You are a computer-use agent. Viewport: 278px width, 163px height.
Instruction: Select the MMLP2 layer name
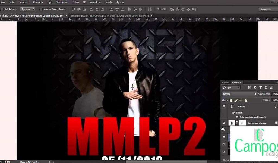pos(241,106)
